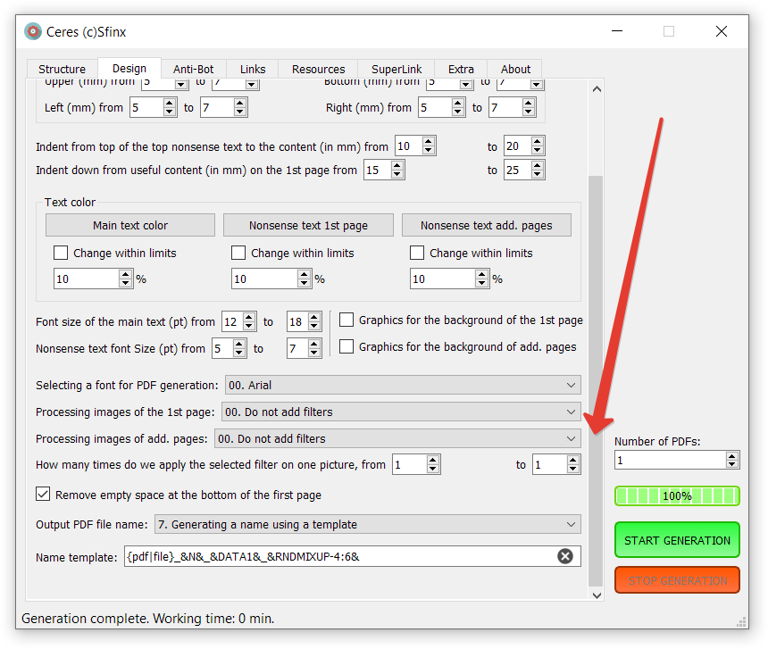Increase the Number of PDFs spinner value
This screenshot has width=768, height=649.
(x=732, y=455)
